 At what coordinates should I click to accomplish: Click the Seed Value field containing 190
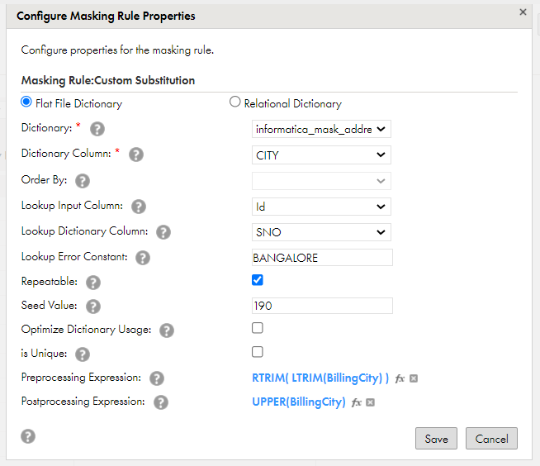click(x=322, y=306)
